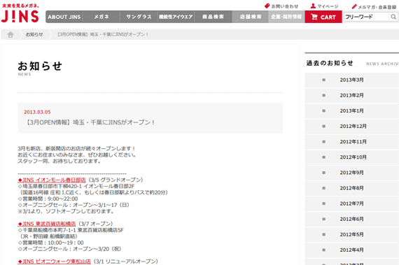Select the 店舗検索 tab
Image resolution: width=399 pixels, height=265 pixels.
[250, 17]
